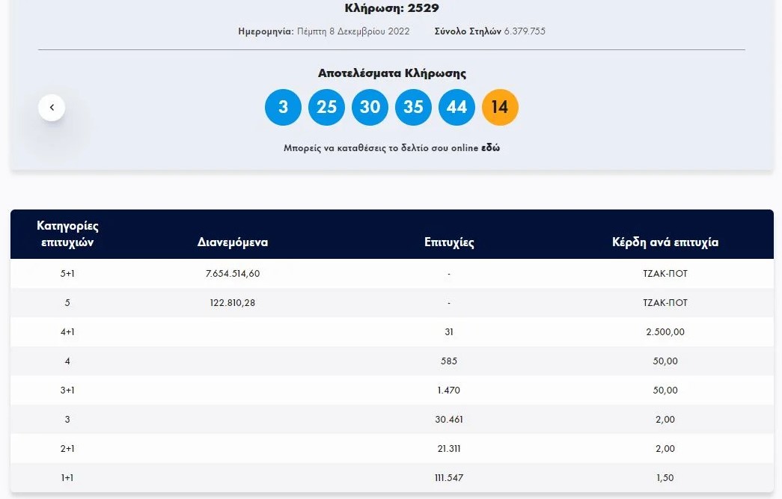The image size is (782, 499).
Task: Select the winning number ball 3
Action: [283, 107]
